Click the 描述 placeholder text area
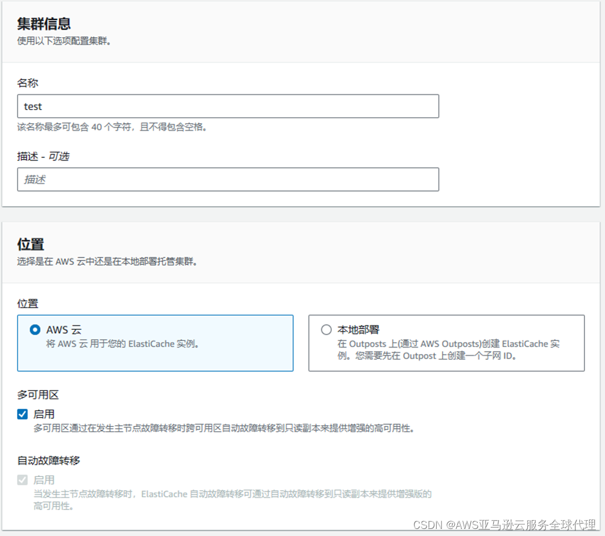Image resolution: width=605 pixels, height=536 pixels. 227,179
